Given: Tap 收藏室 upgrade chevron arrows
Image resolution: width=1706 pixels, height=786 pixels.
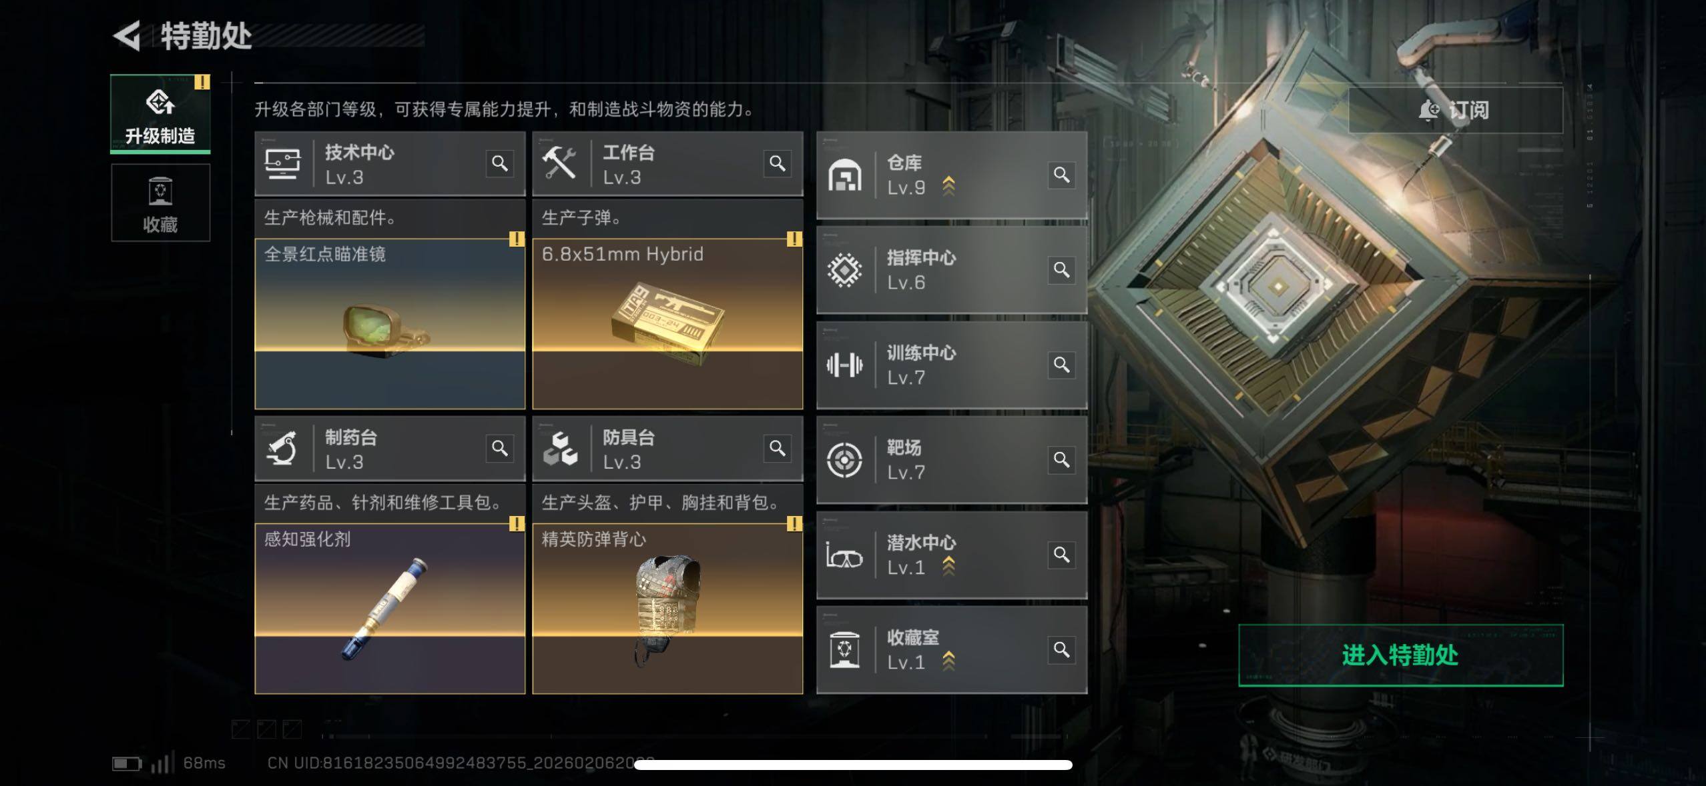Looking at the screenshot, I should coord(948,661).
